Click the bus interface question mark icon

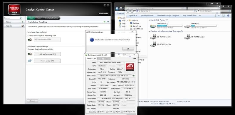click(x=135, y=82)
